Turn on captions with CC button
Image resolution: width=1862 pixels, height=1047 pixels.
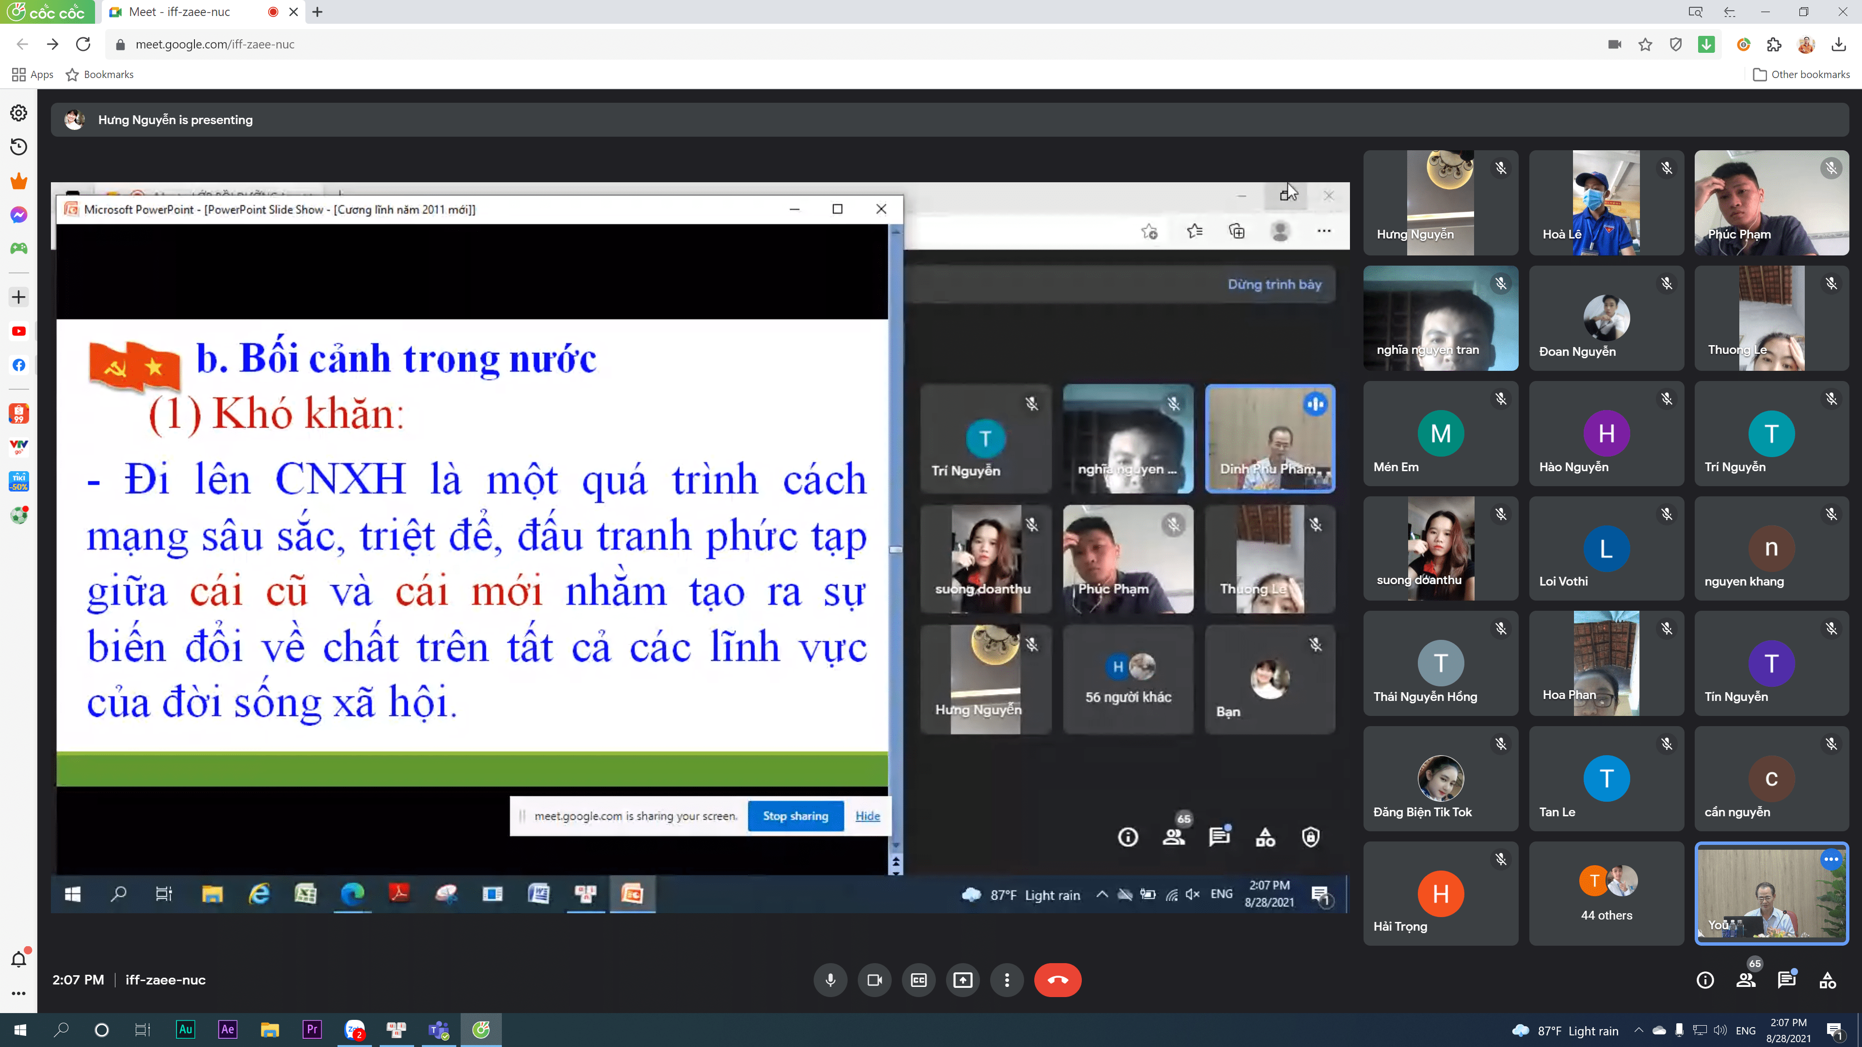point(919,980)
